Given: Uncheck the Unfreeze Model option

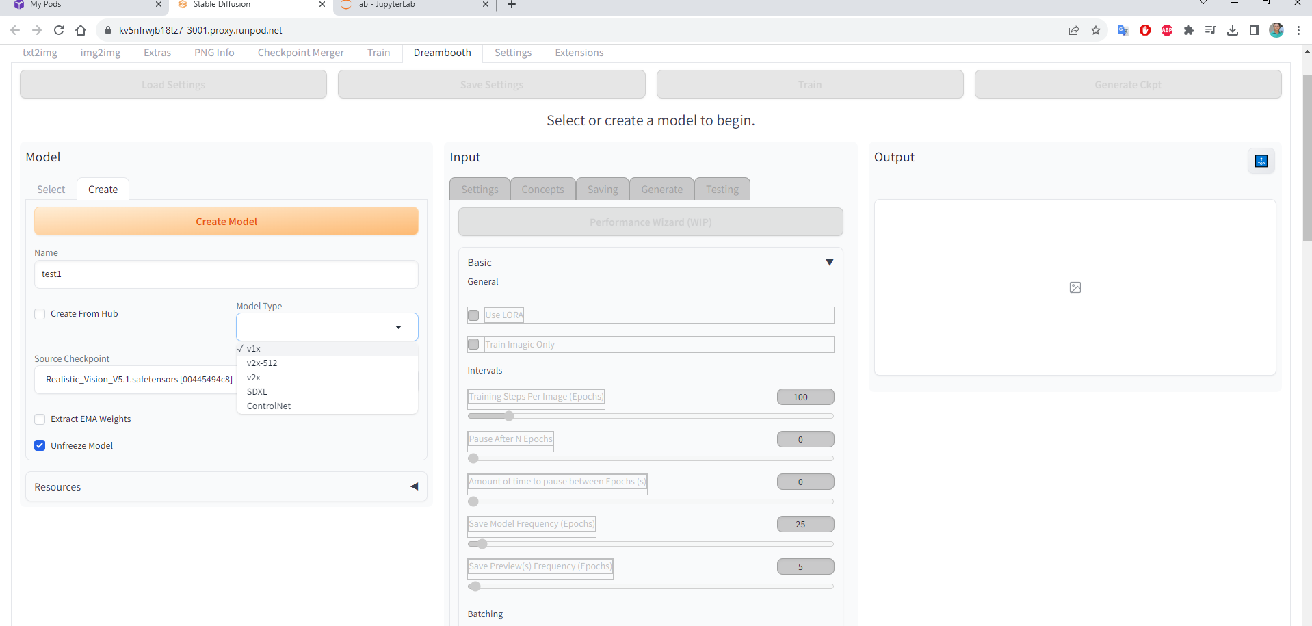Looking at the screenshot, I should pos(40,445).
